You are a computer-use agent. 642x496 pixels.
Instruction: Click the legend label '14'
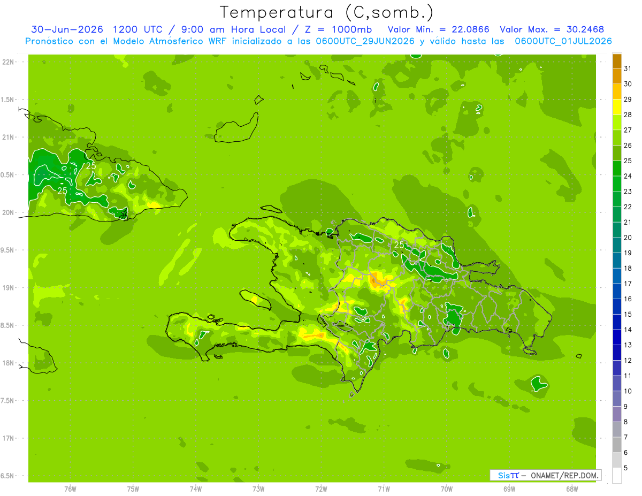pos(628,330)
